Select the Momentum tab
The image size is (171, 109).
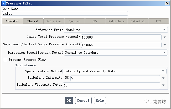pyautogui.click(x=12, y=21)
